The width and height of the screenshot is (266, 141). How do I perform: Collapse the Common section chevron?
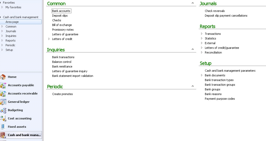pos(193,3)
